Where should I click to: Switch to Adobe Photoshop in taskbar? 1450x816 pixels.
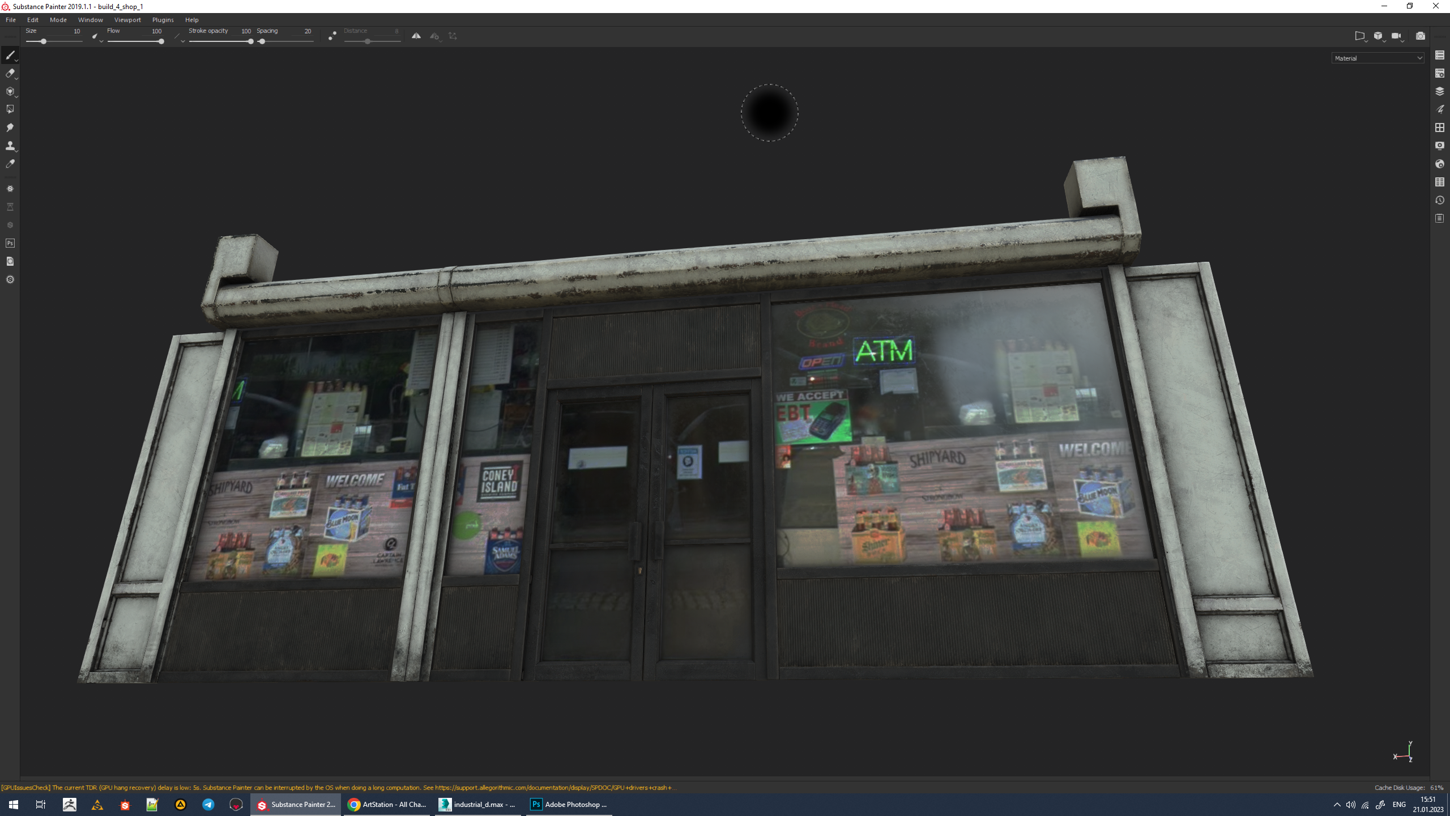[569, 804]
